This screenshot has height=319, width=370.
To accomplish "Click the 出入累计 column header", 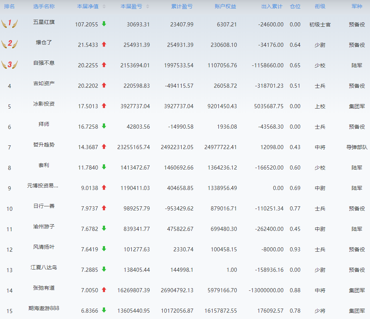I will click(x=272, y=7).
